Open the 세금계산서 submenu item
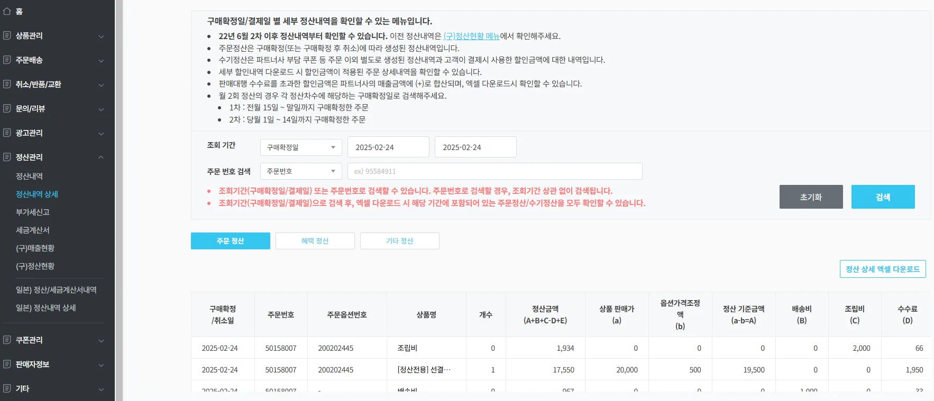The height and width of the screenshot is (401, 934). [33, 230]
